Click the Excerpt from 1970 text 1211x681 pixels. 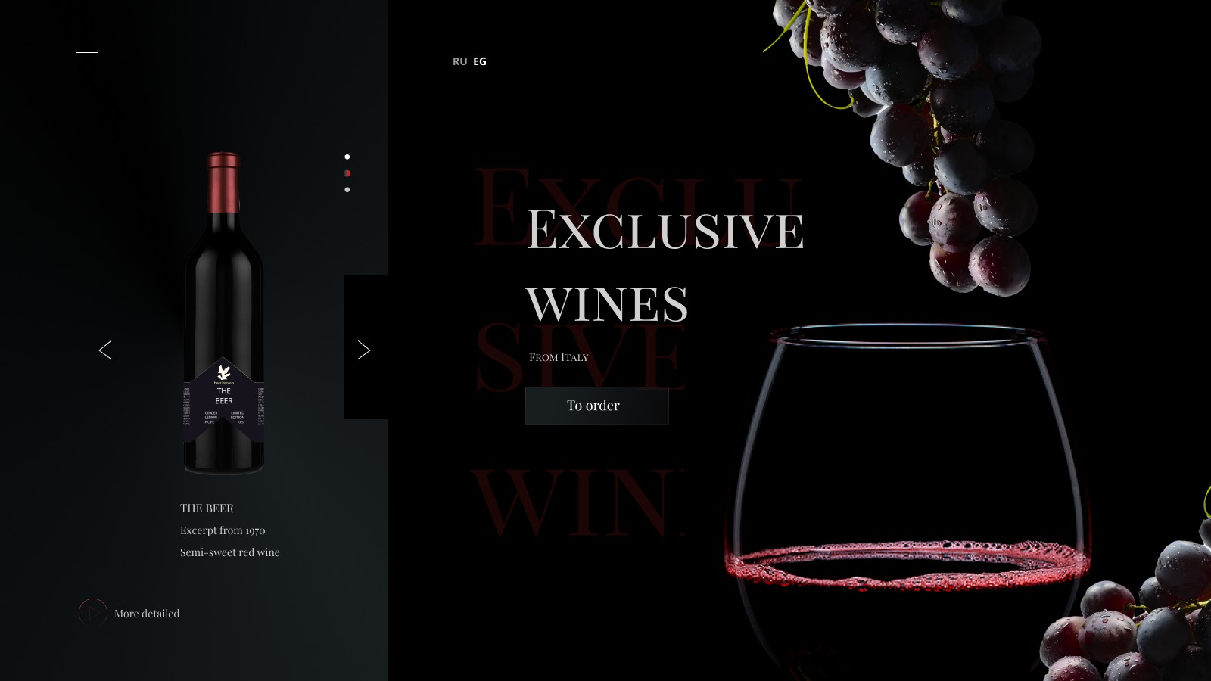tap(223, 530)
